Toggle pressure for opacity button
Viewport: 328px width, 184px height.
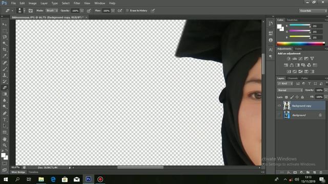click(x=89, y=11)
